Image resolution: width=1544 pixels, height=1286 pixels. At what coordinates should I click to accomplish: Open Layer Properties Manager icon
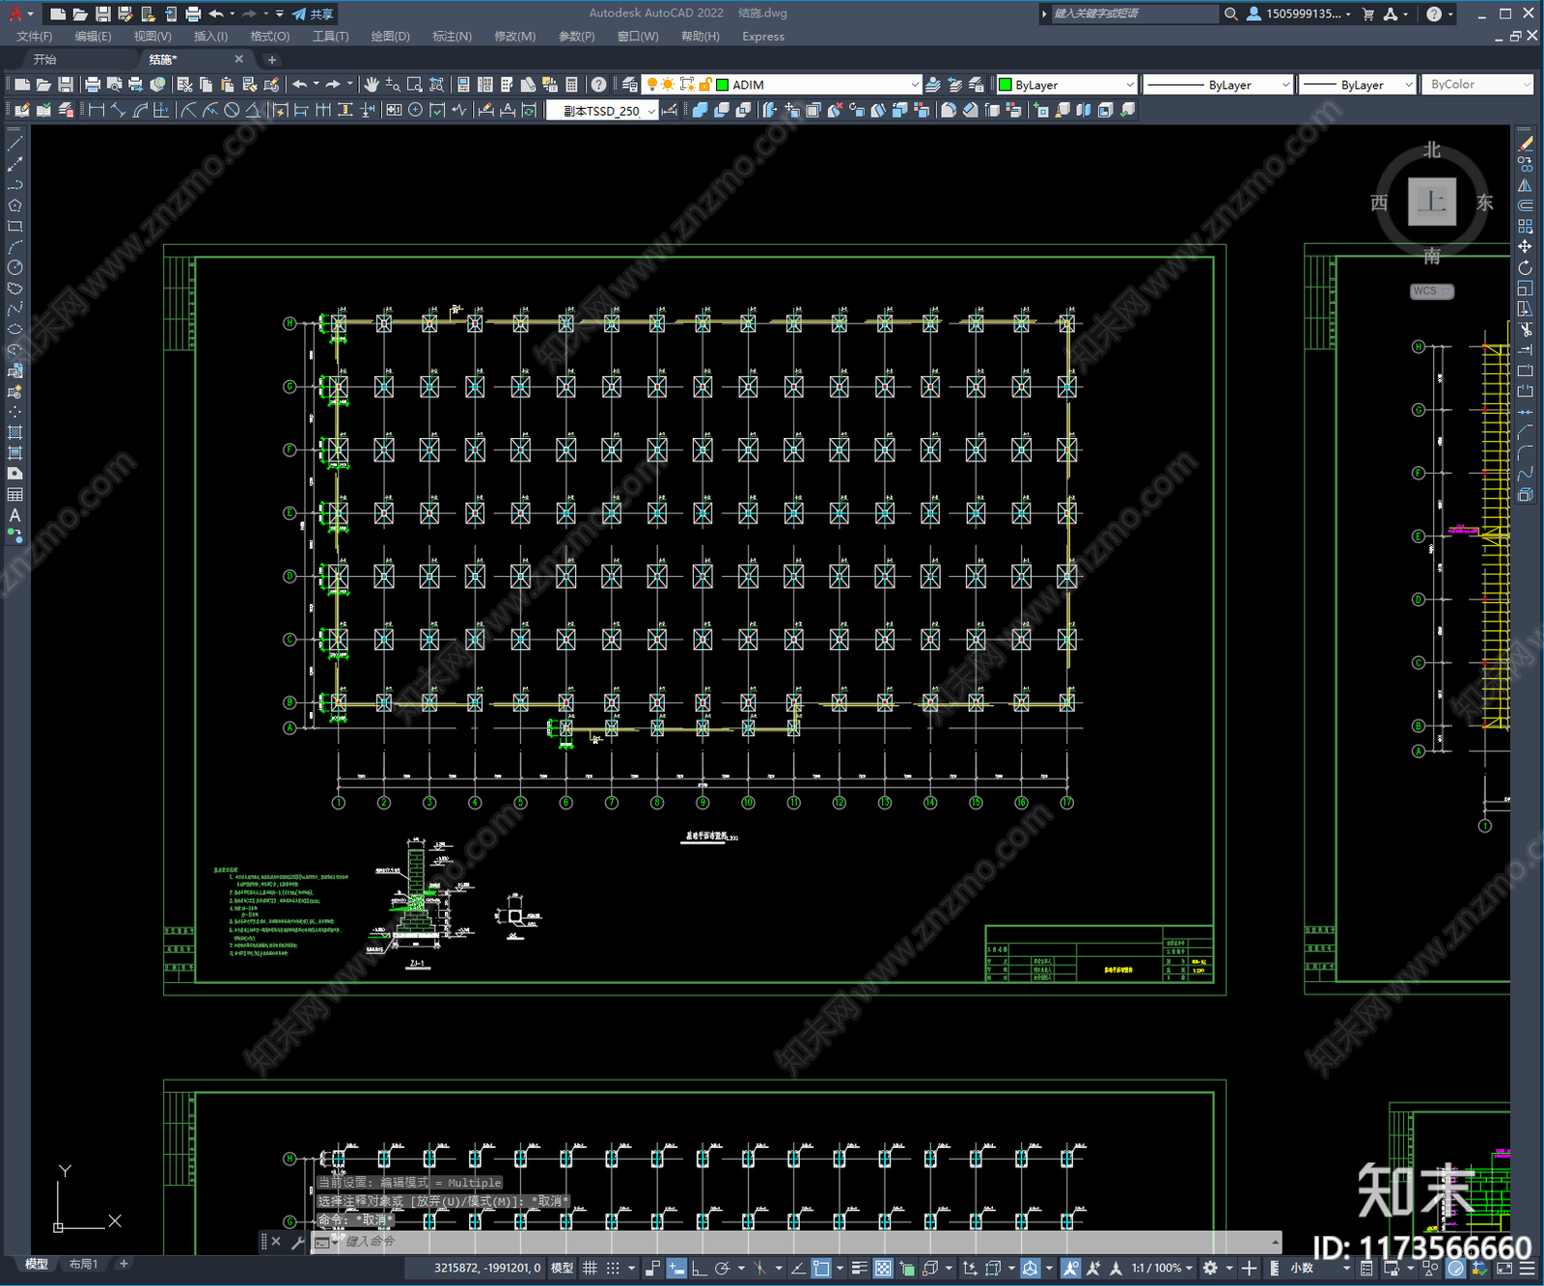(630, 85)
